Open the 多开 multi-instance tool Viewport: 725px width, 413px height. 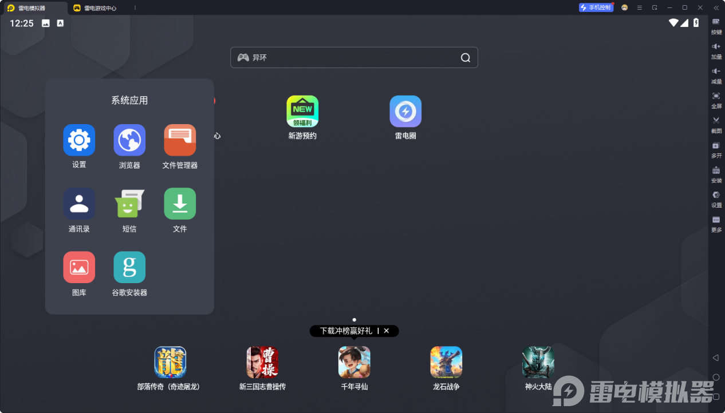[716, 149]
